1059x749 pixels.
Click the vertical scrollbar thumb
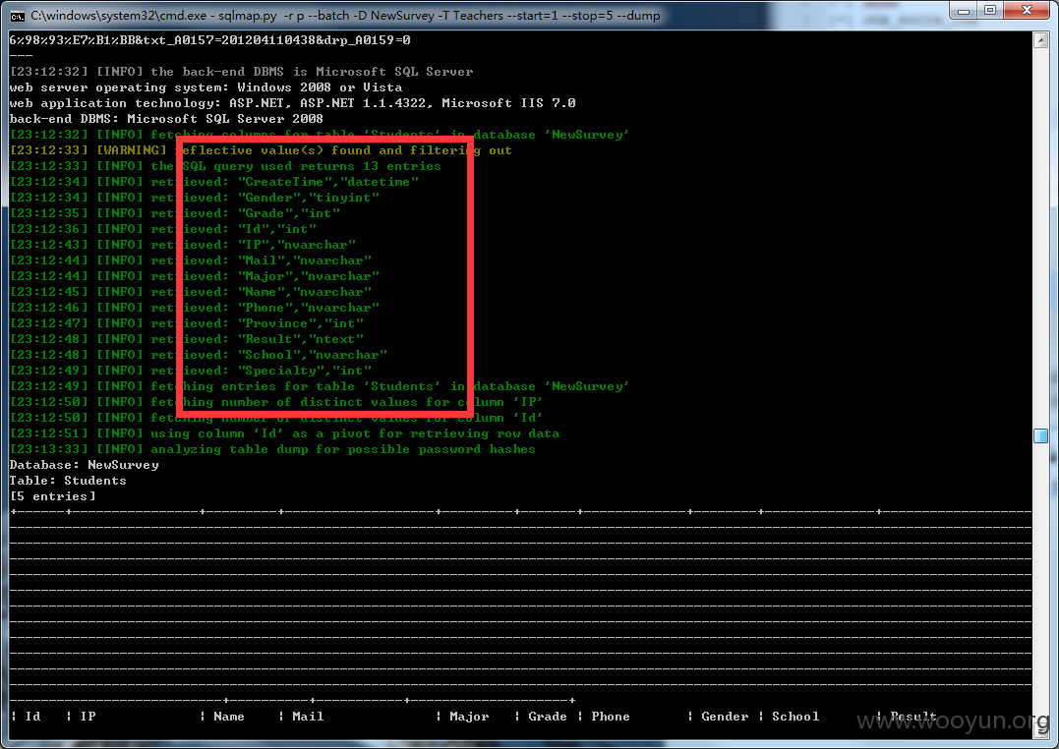point(1040,435)
